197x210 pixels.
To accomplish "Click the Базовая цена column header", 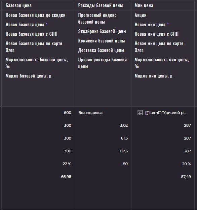I will [18, 5].
